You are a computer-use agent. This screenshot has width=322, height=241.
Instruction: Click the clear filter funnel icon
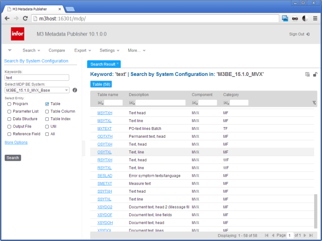314,103
